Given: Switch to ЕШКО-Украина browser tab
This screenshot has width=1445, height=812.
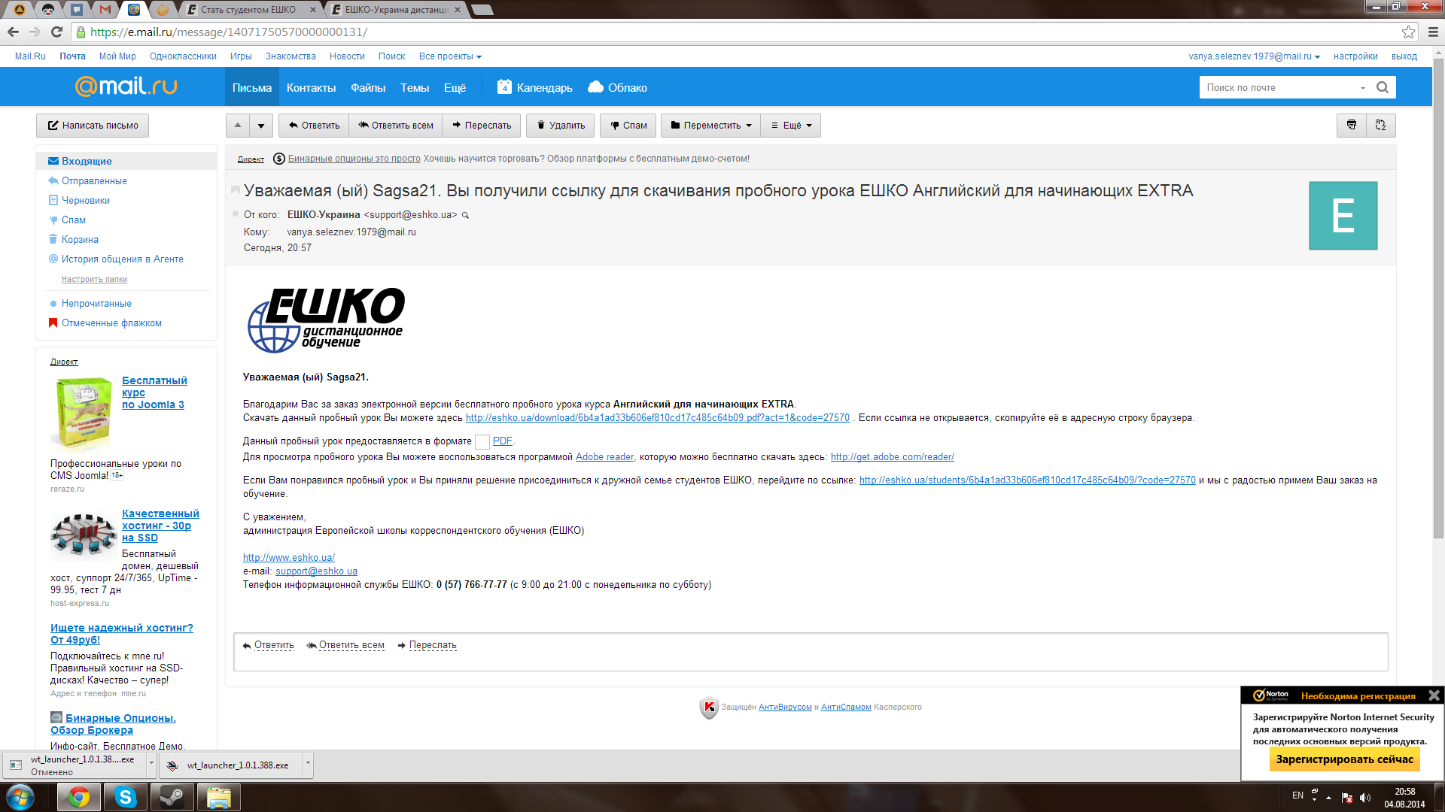Looking at the screenshot, I should coord(396,10).
